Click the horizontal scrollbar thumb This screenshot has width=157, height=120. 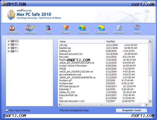tap(101, 105)
